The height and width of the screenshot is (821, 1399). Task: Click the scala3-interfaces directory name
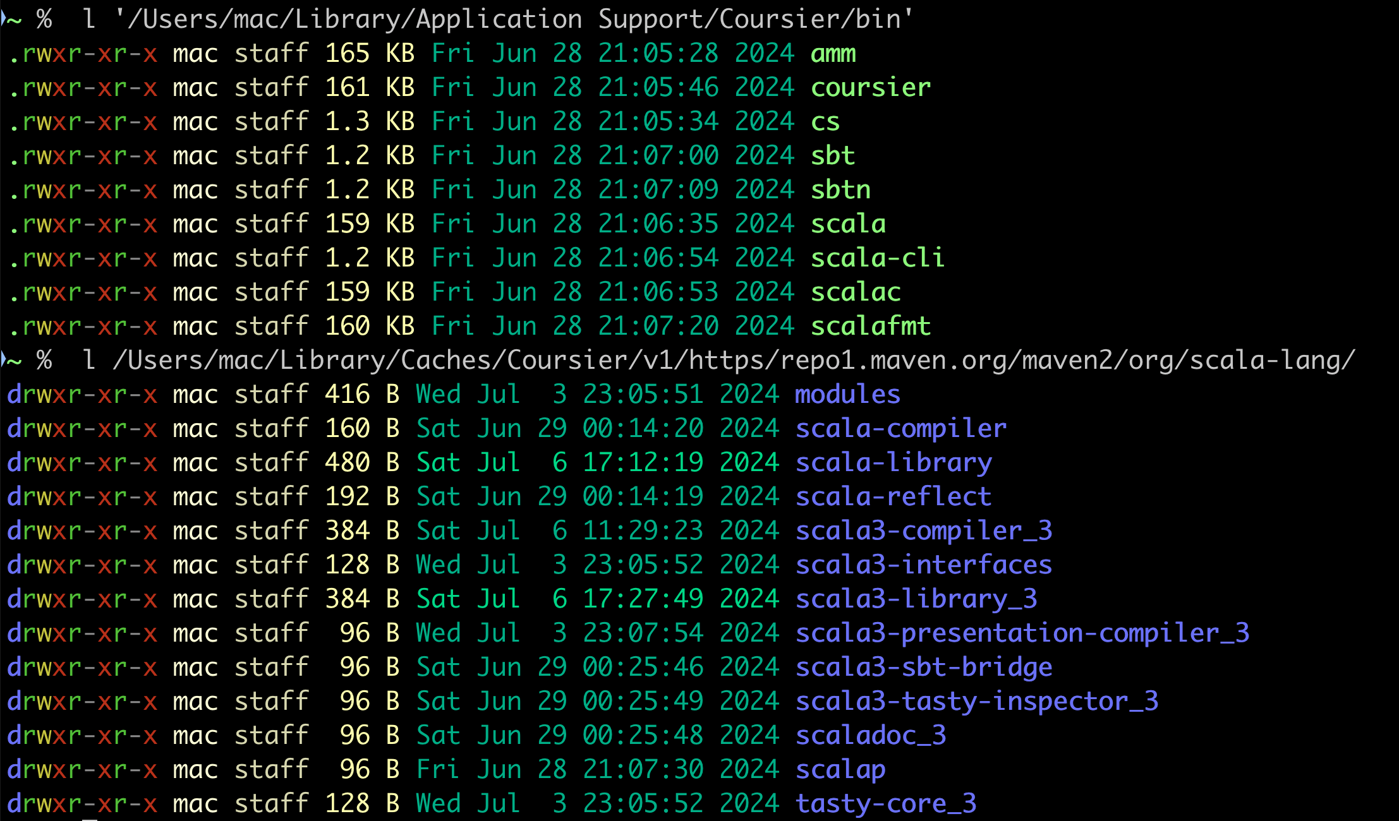pos(923,566)
